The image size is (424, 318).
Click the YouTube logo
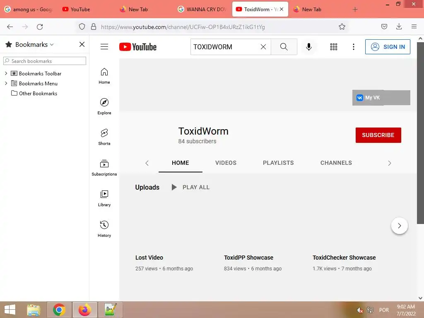137,47
